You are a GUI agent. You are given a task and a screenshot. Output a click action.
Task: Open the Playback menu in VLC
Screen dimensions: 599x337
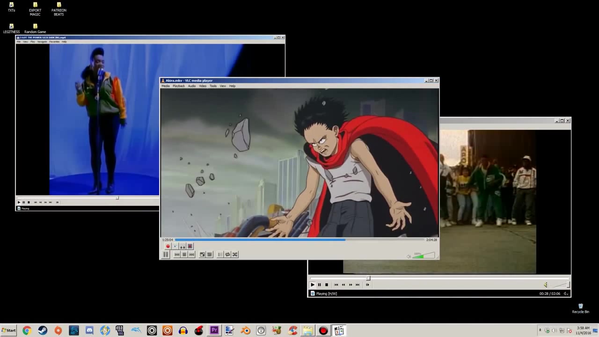pos(179,86)
